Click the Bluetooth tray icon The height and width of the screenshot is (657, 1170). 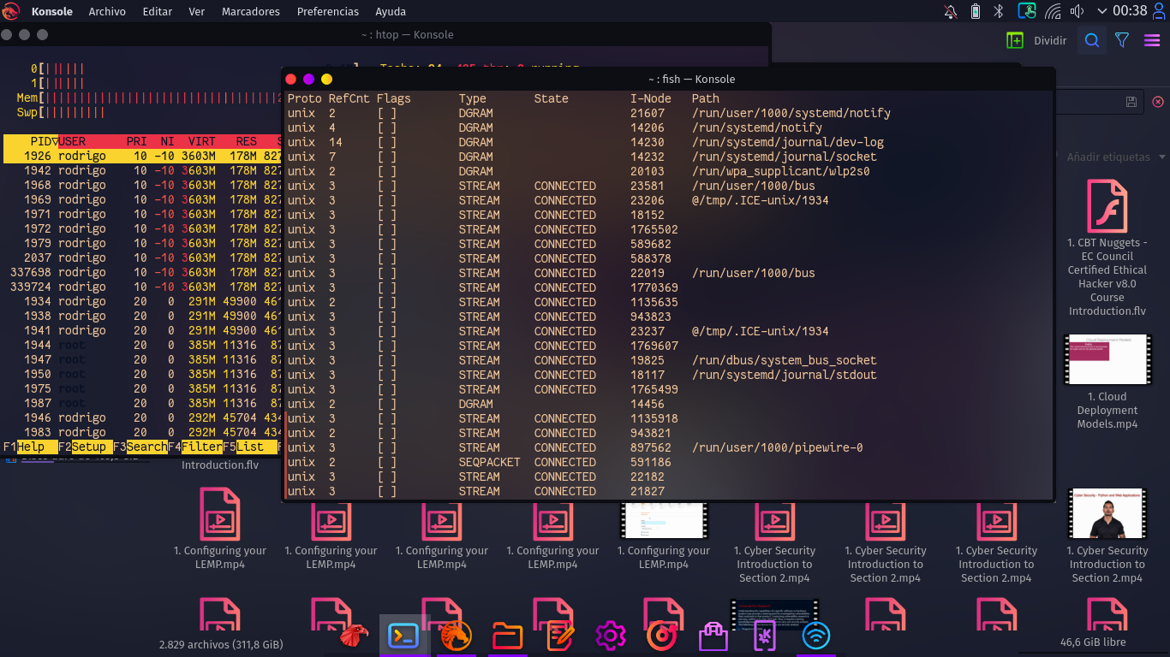point(998,11)
